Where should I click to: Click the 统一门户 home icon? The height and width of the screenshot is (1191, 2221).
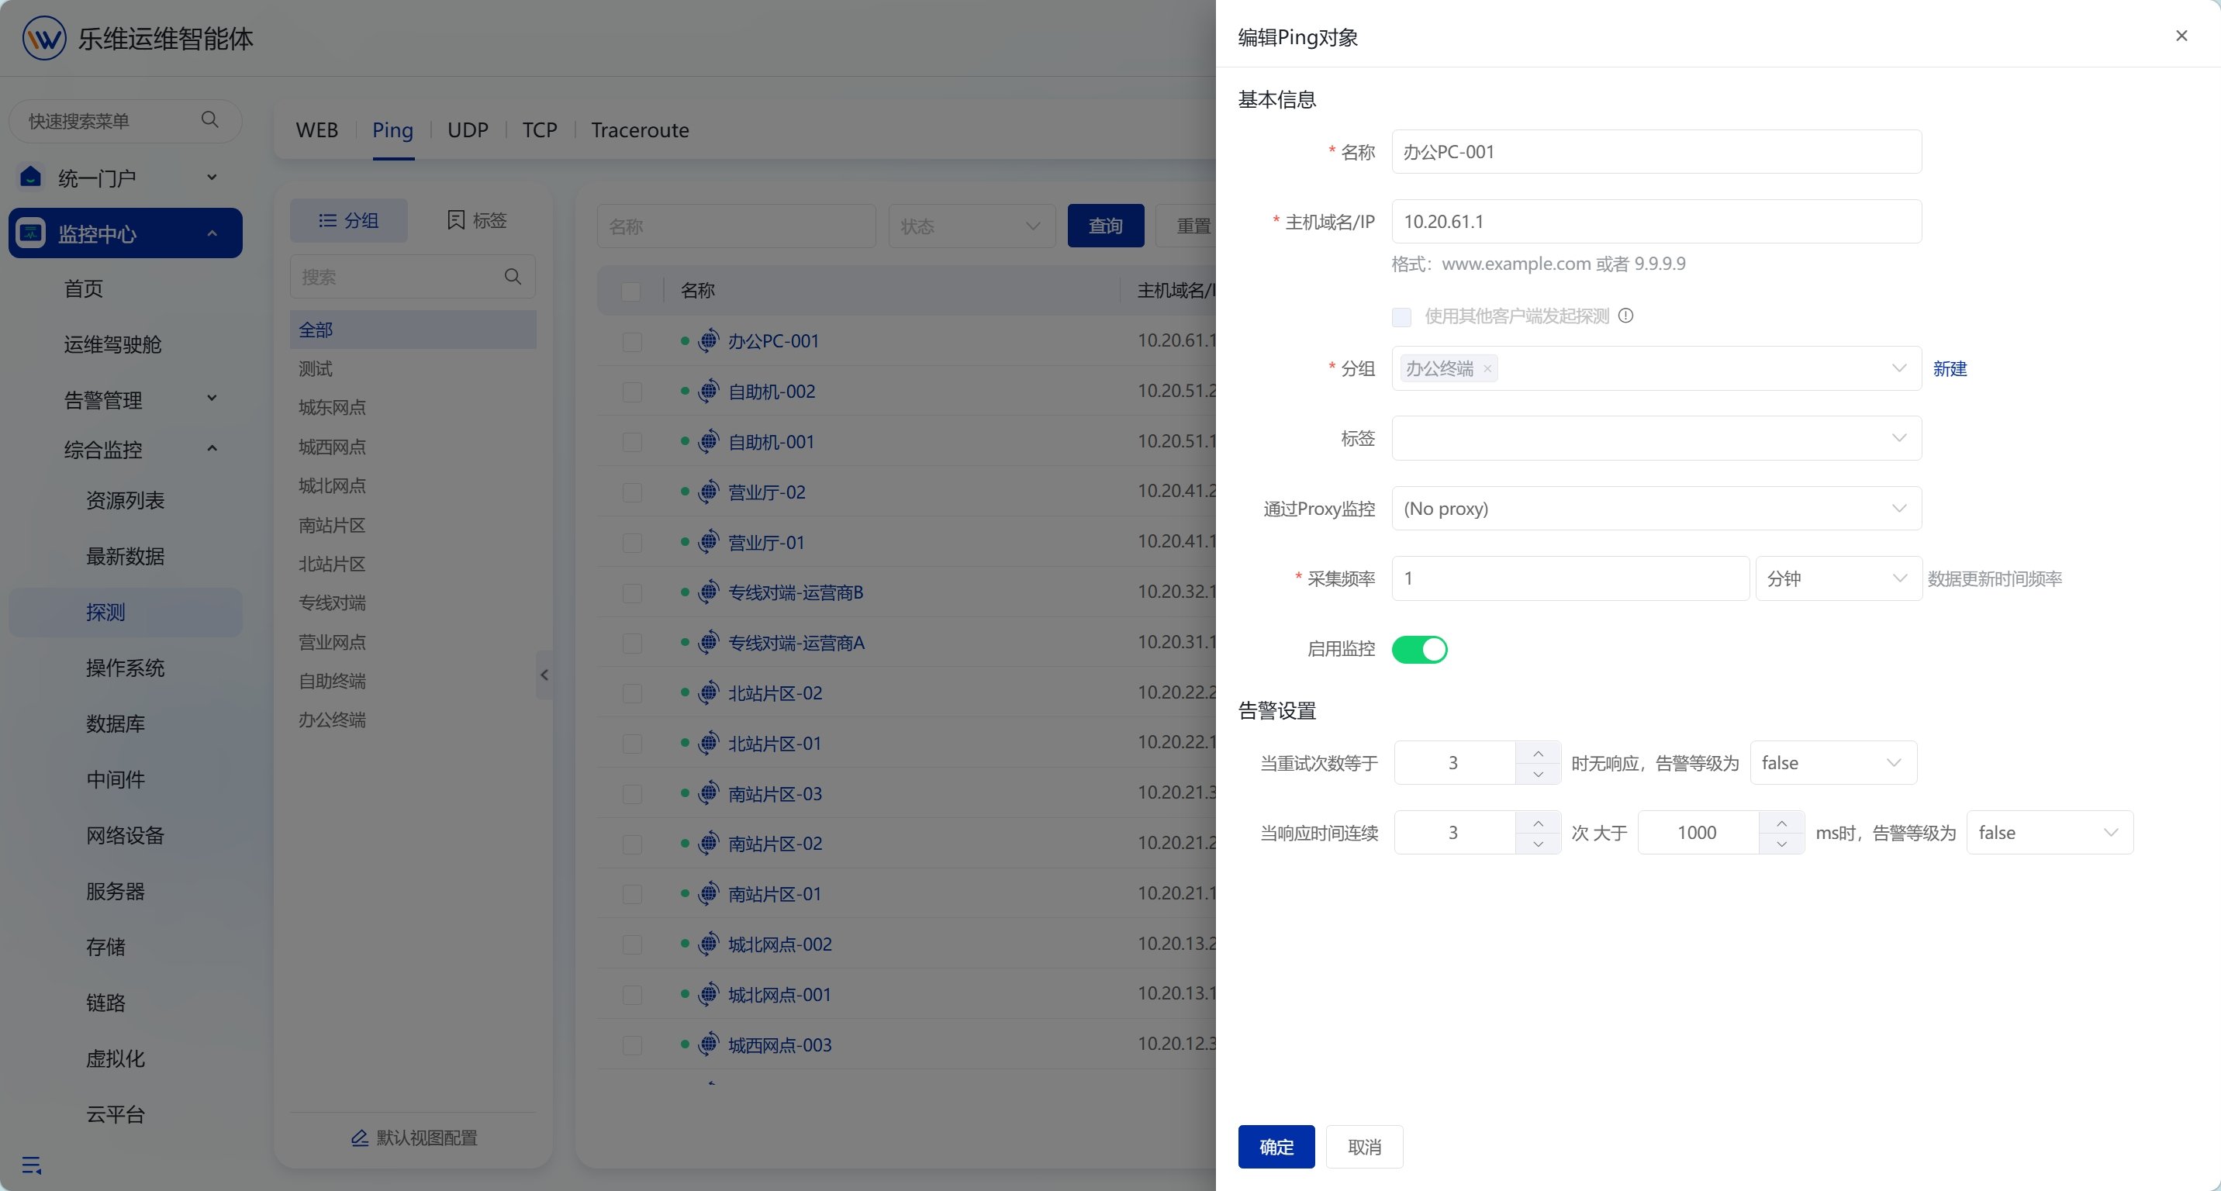pyautogui.click(x=31, y=177)
